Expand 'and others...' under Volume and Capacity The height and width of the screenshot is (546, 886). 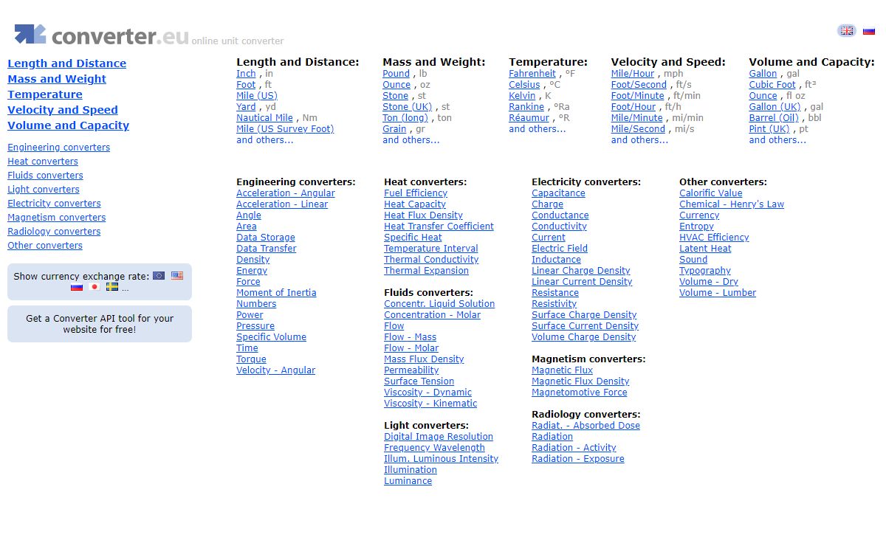777,140
